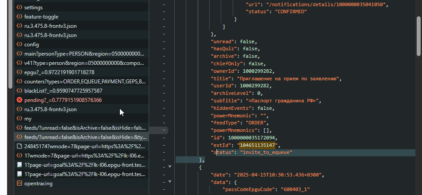Click the response preview vertical scrollbar thumb
Screen dimensions: 422x195
point(418,36)
